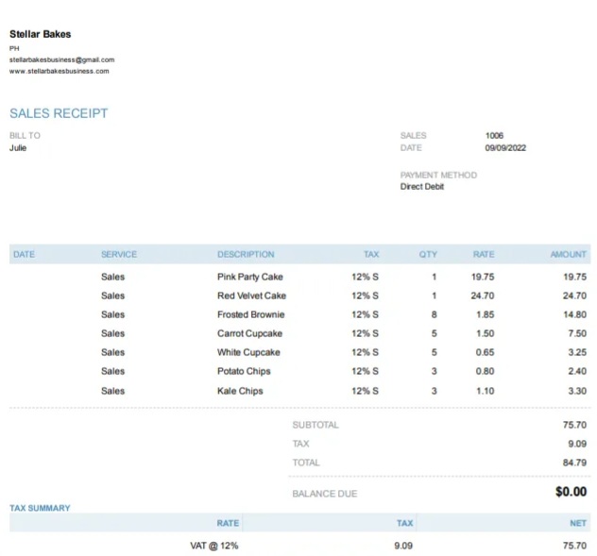
Task: Click the total value 84.79
Action: tap(574, 463)
